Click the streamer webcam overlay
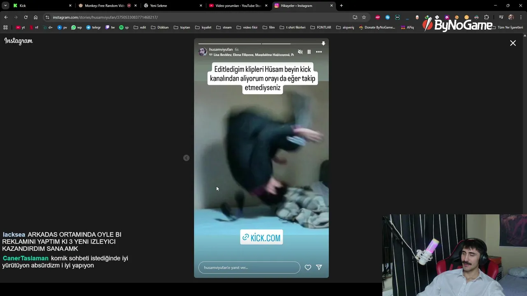The height and width of the screenshot is (296, 527). pyautogui.click(x=455, y=255)
